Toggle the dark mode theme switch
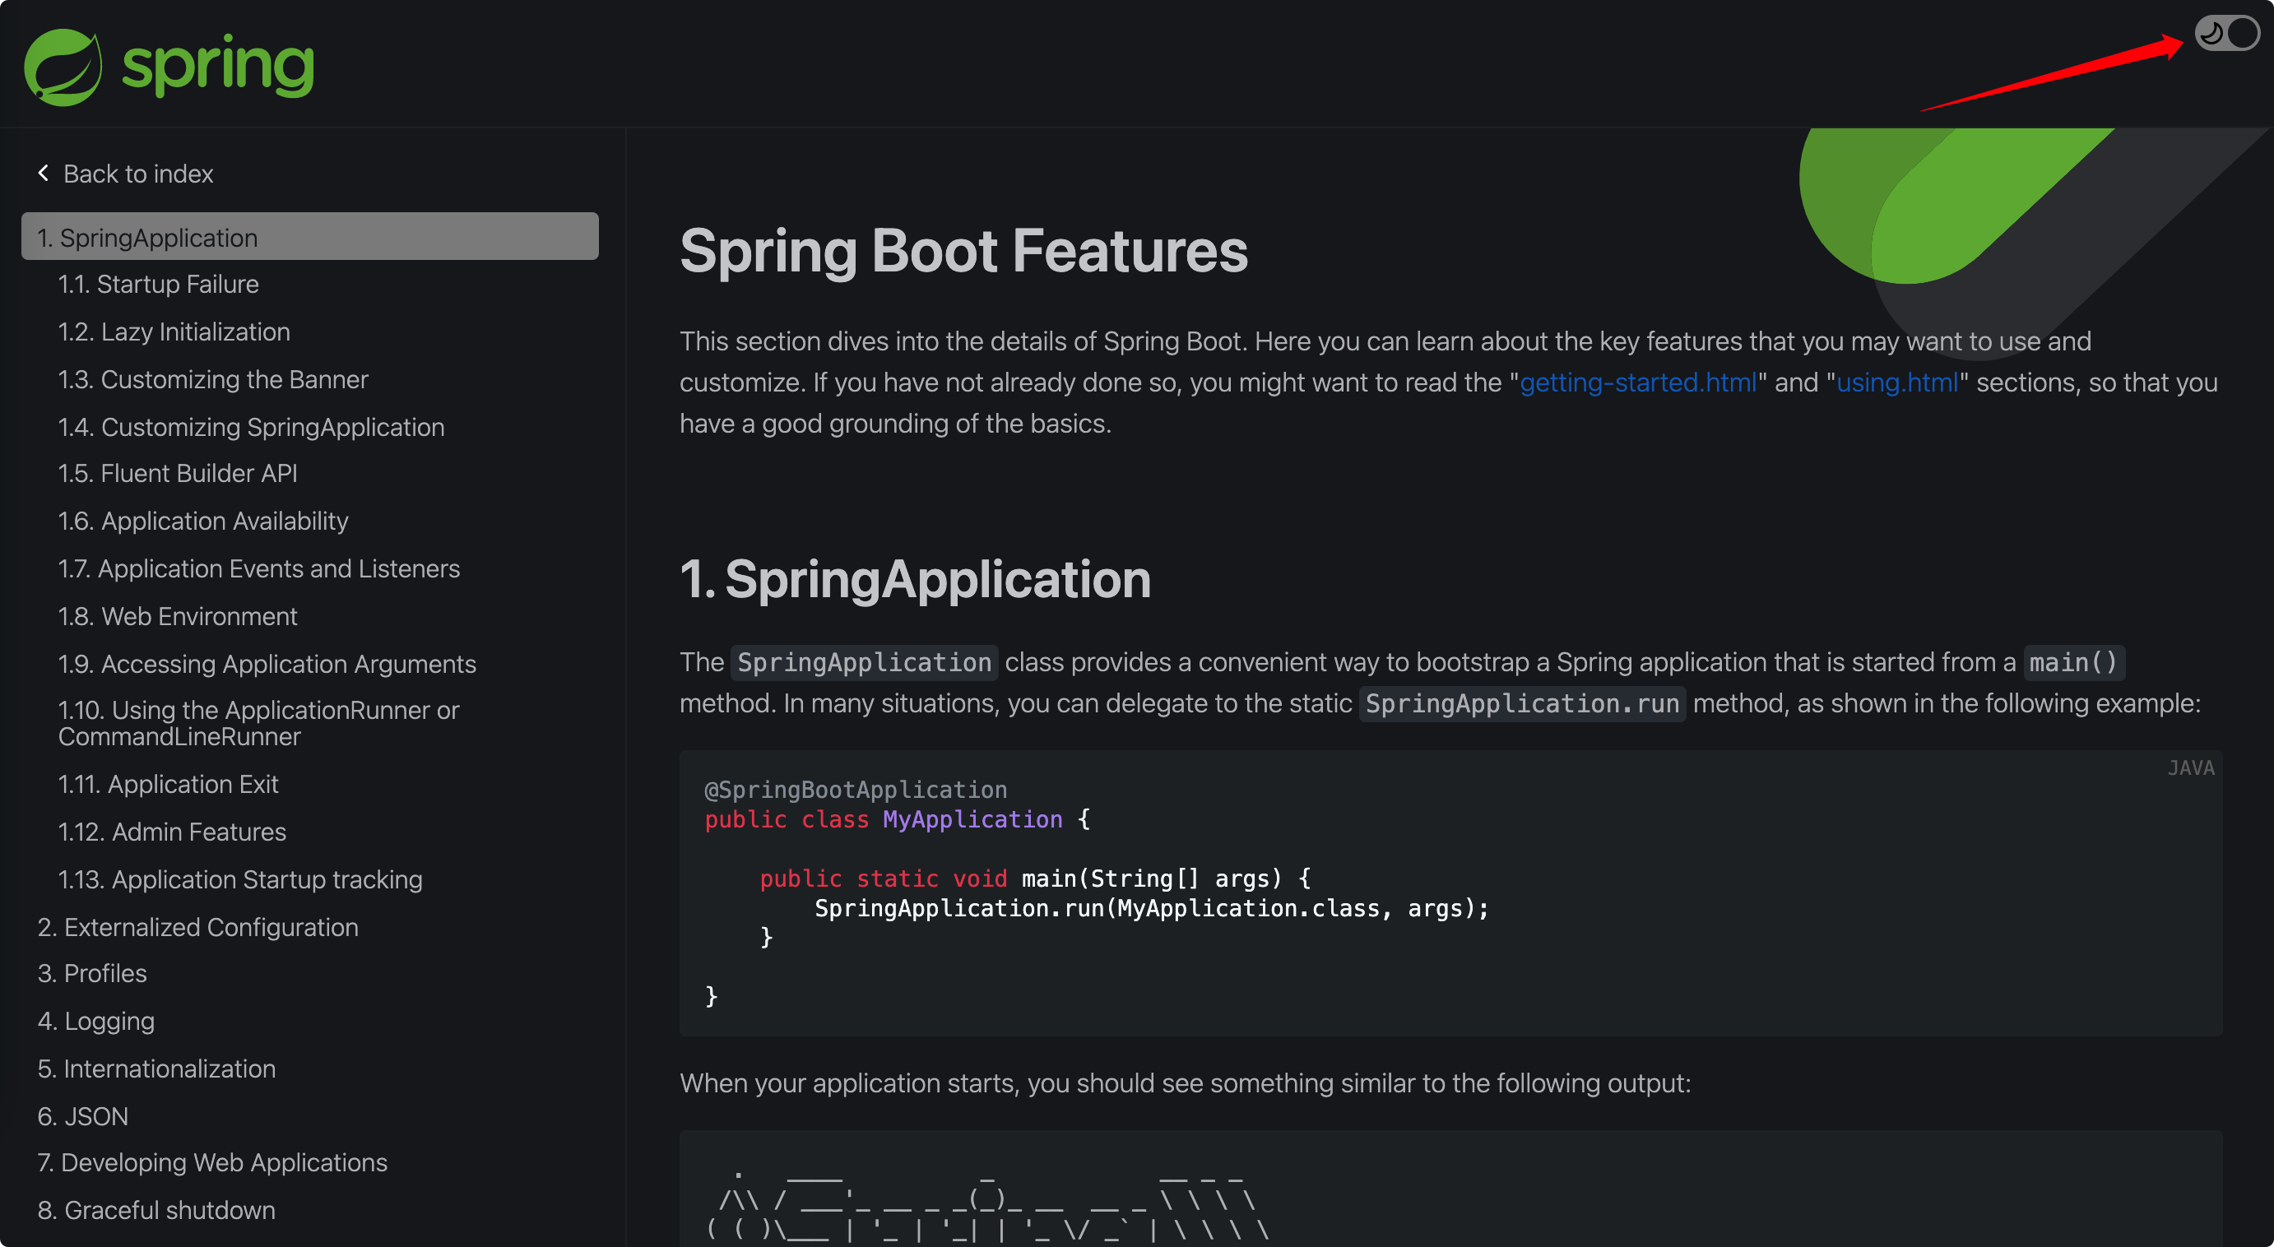Screen dimensions: 2274x1247 tap(2226, 34)
